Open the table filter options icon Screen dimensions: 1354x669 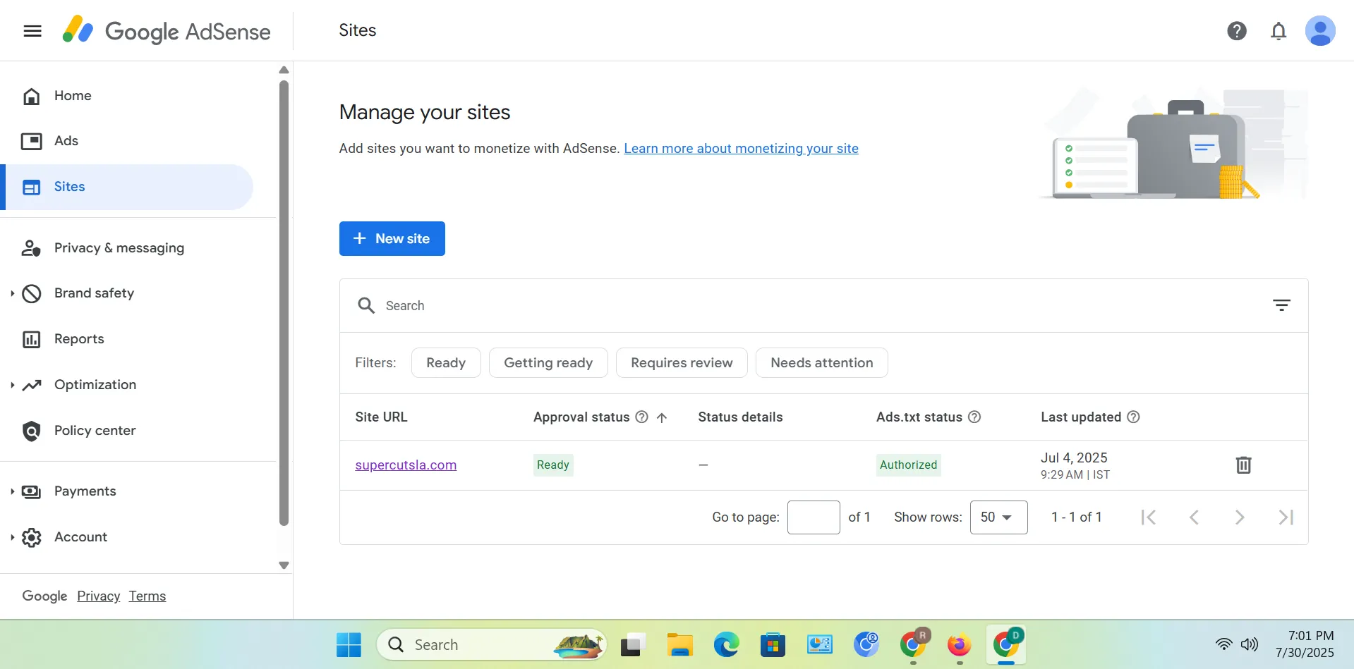tap(1281, 305)
